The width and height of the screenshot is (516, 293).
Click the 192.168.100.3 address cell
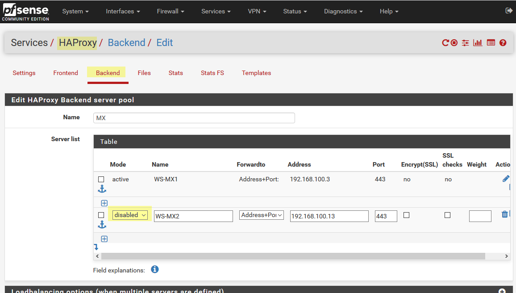pos(310,180)
